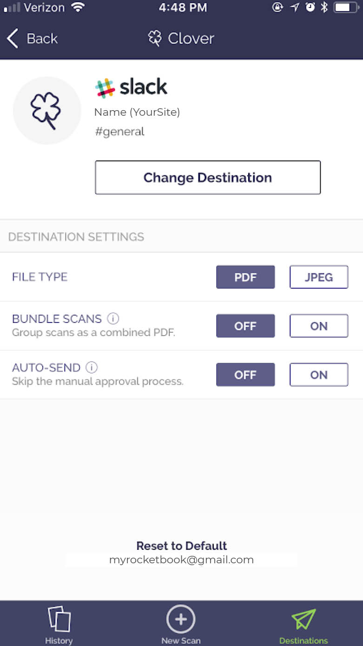This screenshot has height=646, width=363.
Task: Tap the History pages icon
Action: 59,619
